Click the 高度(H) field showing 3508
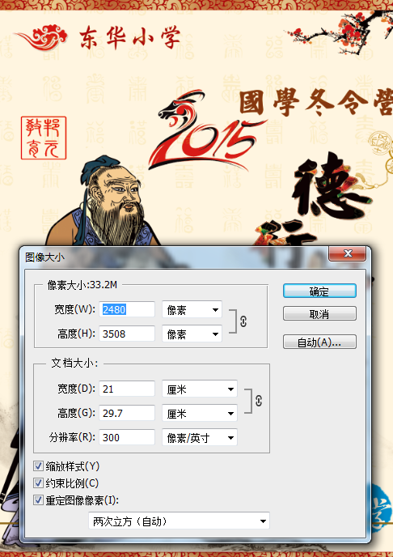393x557 pixels. pos(127,334)
